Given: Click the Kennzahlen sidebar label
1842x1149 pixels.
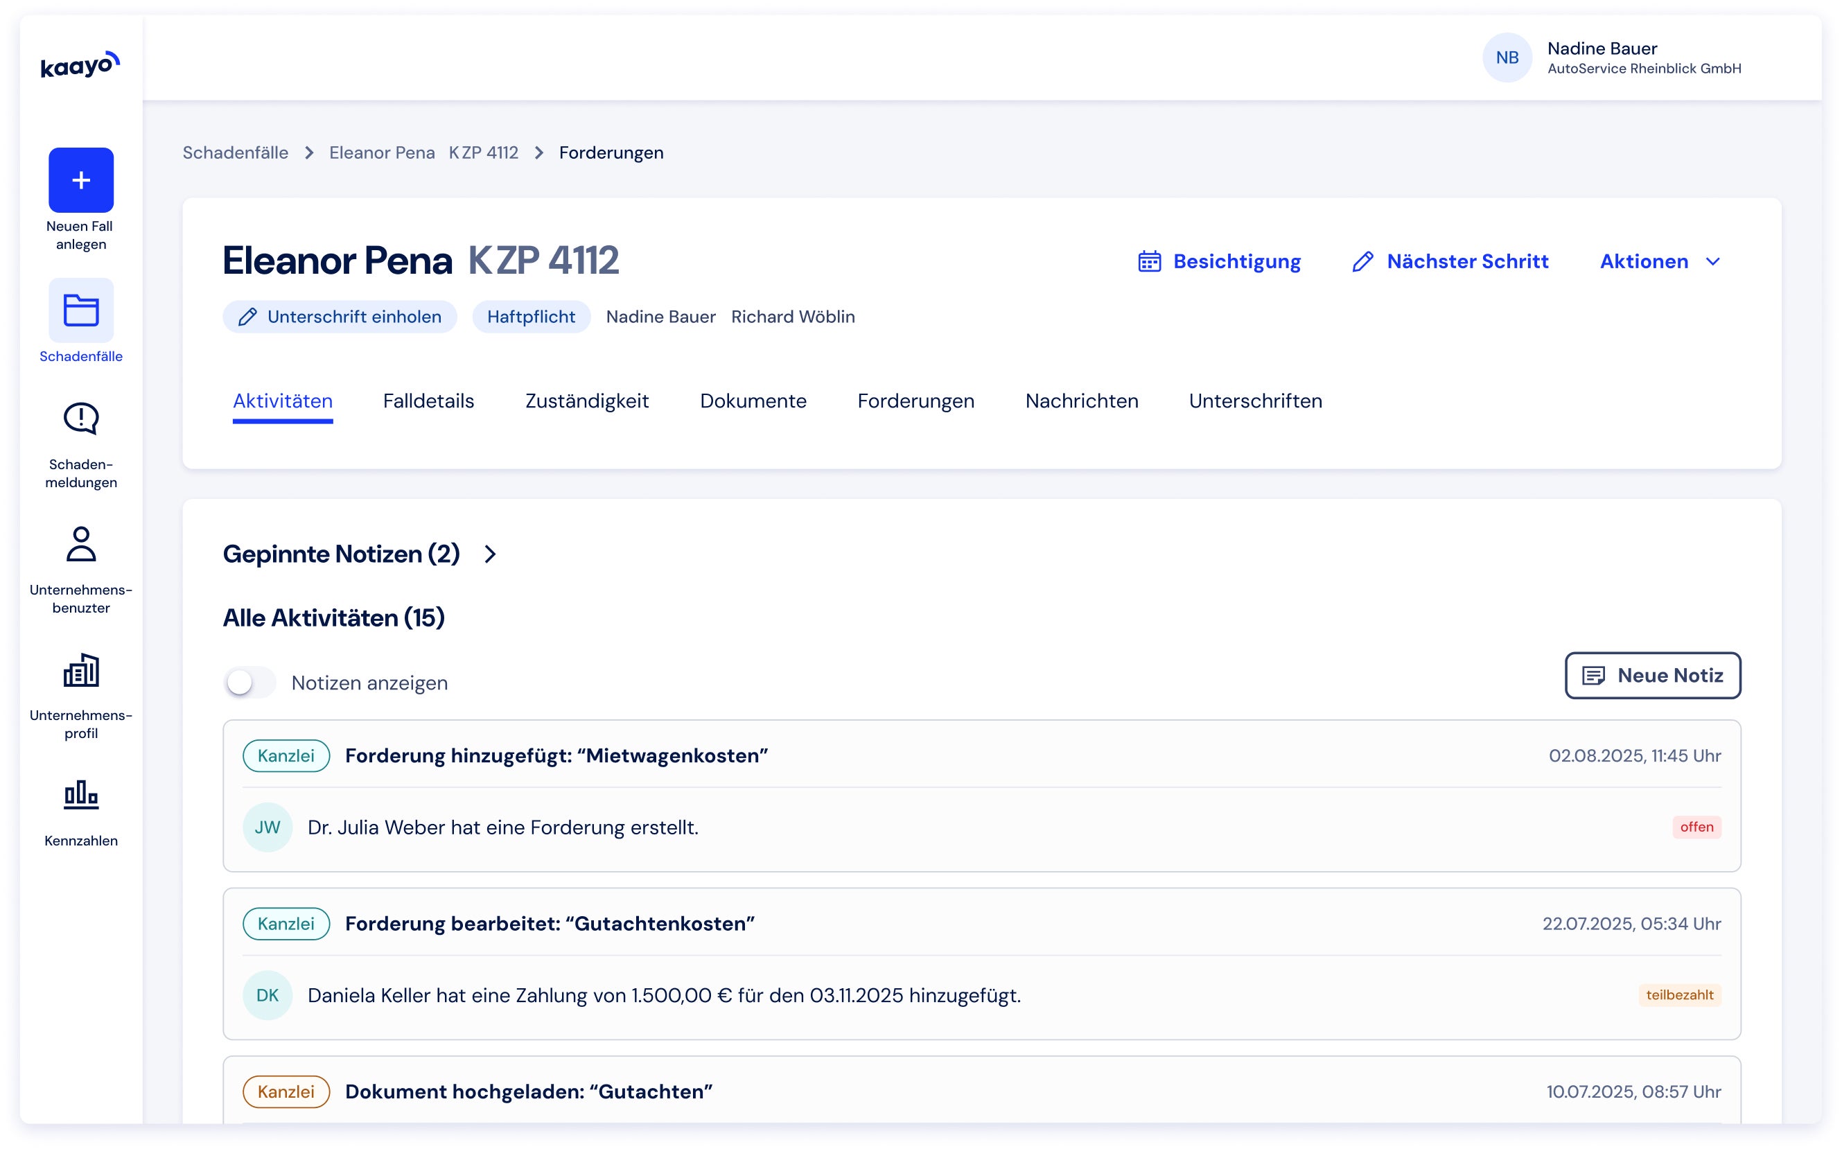Looking at the screenshot, I should [x=81, y=841].
